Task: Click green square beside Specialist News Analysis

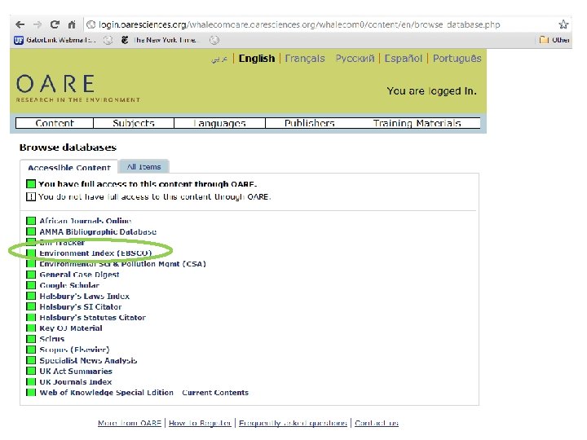Action: 31,361
